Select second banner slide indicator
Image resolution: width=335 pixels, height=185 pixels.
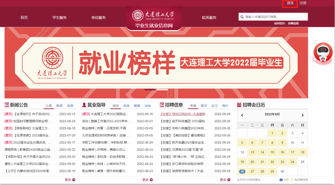click(x=162, y=90)
